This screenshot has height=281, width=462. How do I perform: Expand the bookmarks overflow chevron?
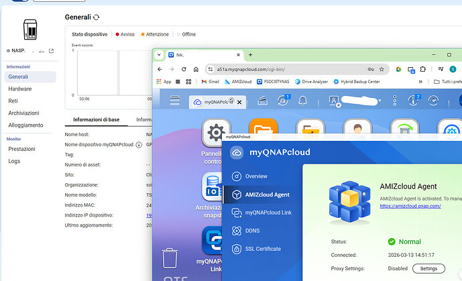[420, 82]
